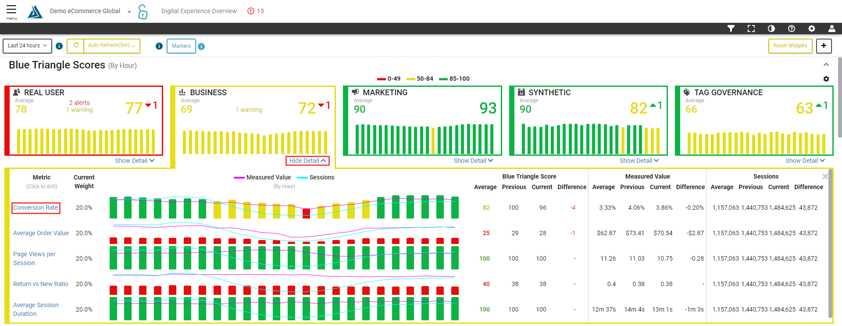Image resolution: width=842 pixels, height=326 pixels.
Task: Click the page vertical scrollbar
Action: point(839,97)
